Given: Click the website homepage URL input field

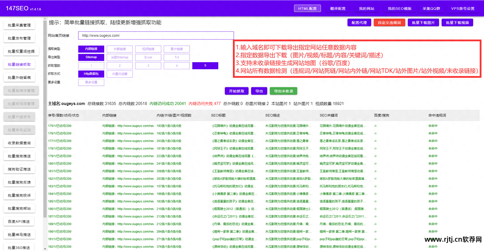Looking at the screenshot, I should point(156,35).
